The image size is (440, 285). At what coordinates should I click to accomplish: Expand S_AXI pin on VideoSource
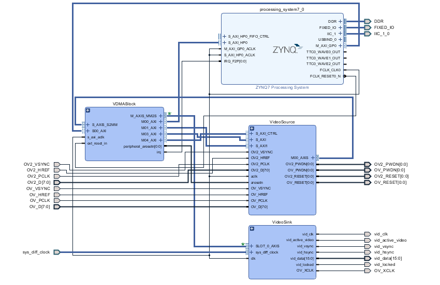(252, 139)
